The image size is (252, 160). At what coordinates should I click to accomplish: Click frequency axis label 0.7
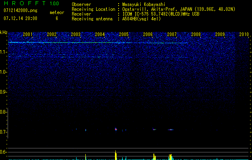[x=3, y=132]
